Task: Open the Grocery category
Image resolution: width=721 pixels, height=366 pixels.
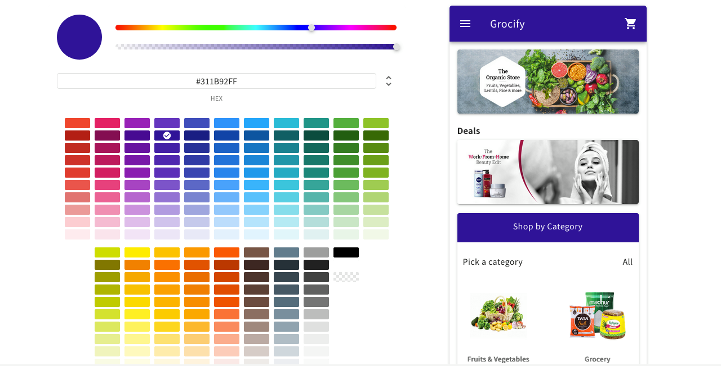Action: click(597, 315)
